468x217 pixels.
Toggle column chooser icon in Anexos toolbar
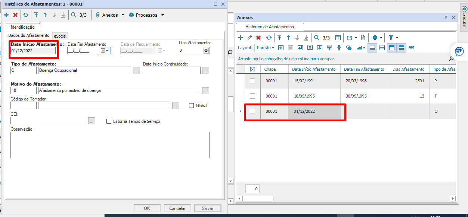click(338, 38)
